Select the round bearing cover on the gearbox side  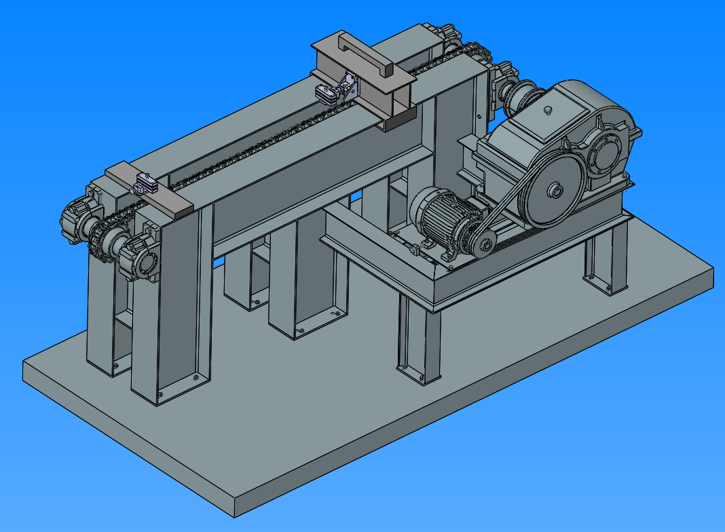(x=604, y=153)
